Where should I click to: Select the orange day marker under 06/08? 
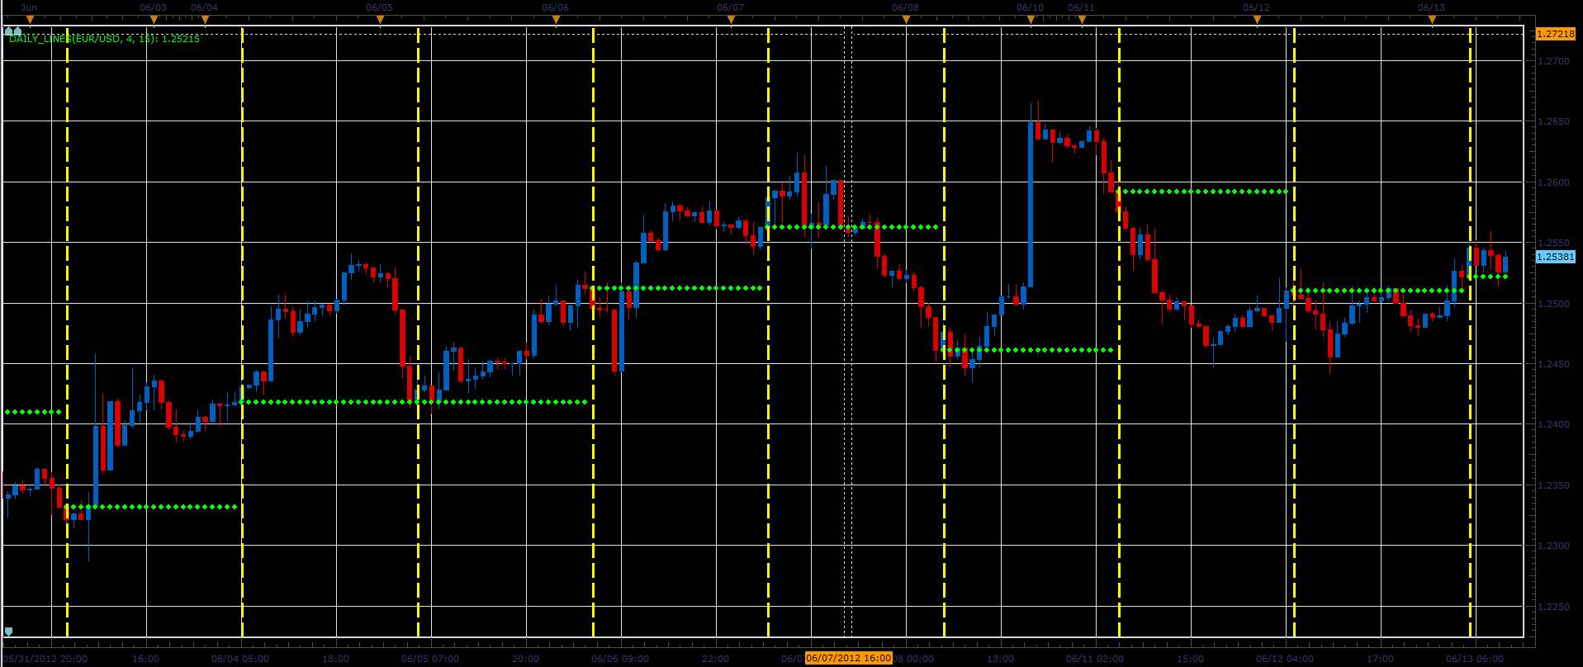click(906, 20)
